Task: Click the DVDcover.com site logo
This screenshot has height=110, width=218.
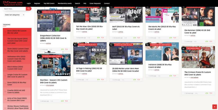Action: click(13, 3)
